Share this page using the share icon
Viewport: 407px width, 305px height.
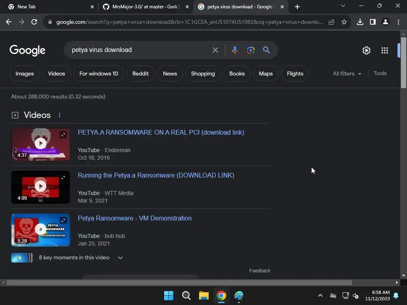(331, 22)
